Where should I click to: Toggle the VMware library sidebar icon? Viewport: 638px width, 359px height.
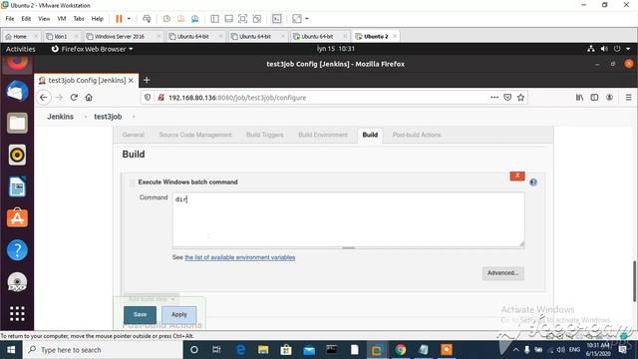[x=215, y=19]
